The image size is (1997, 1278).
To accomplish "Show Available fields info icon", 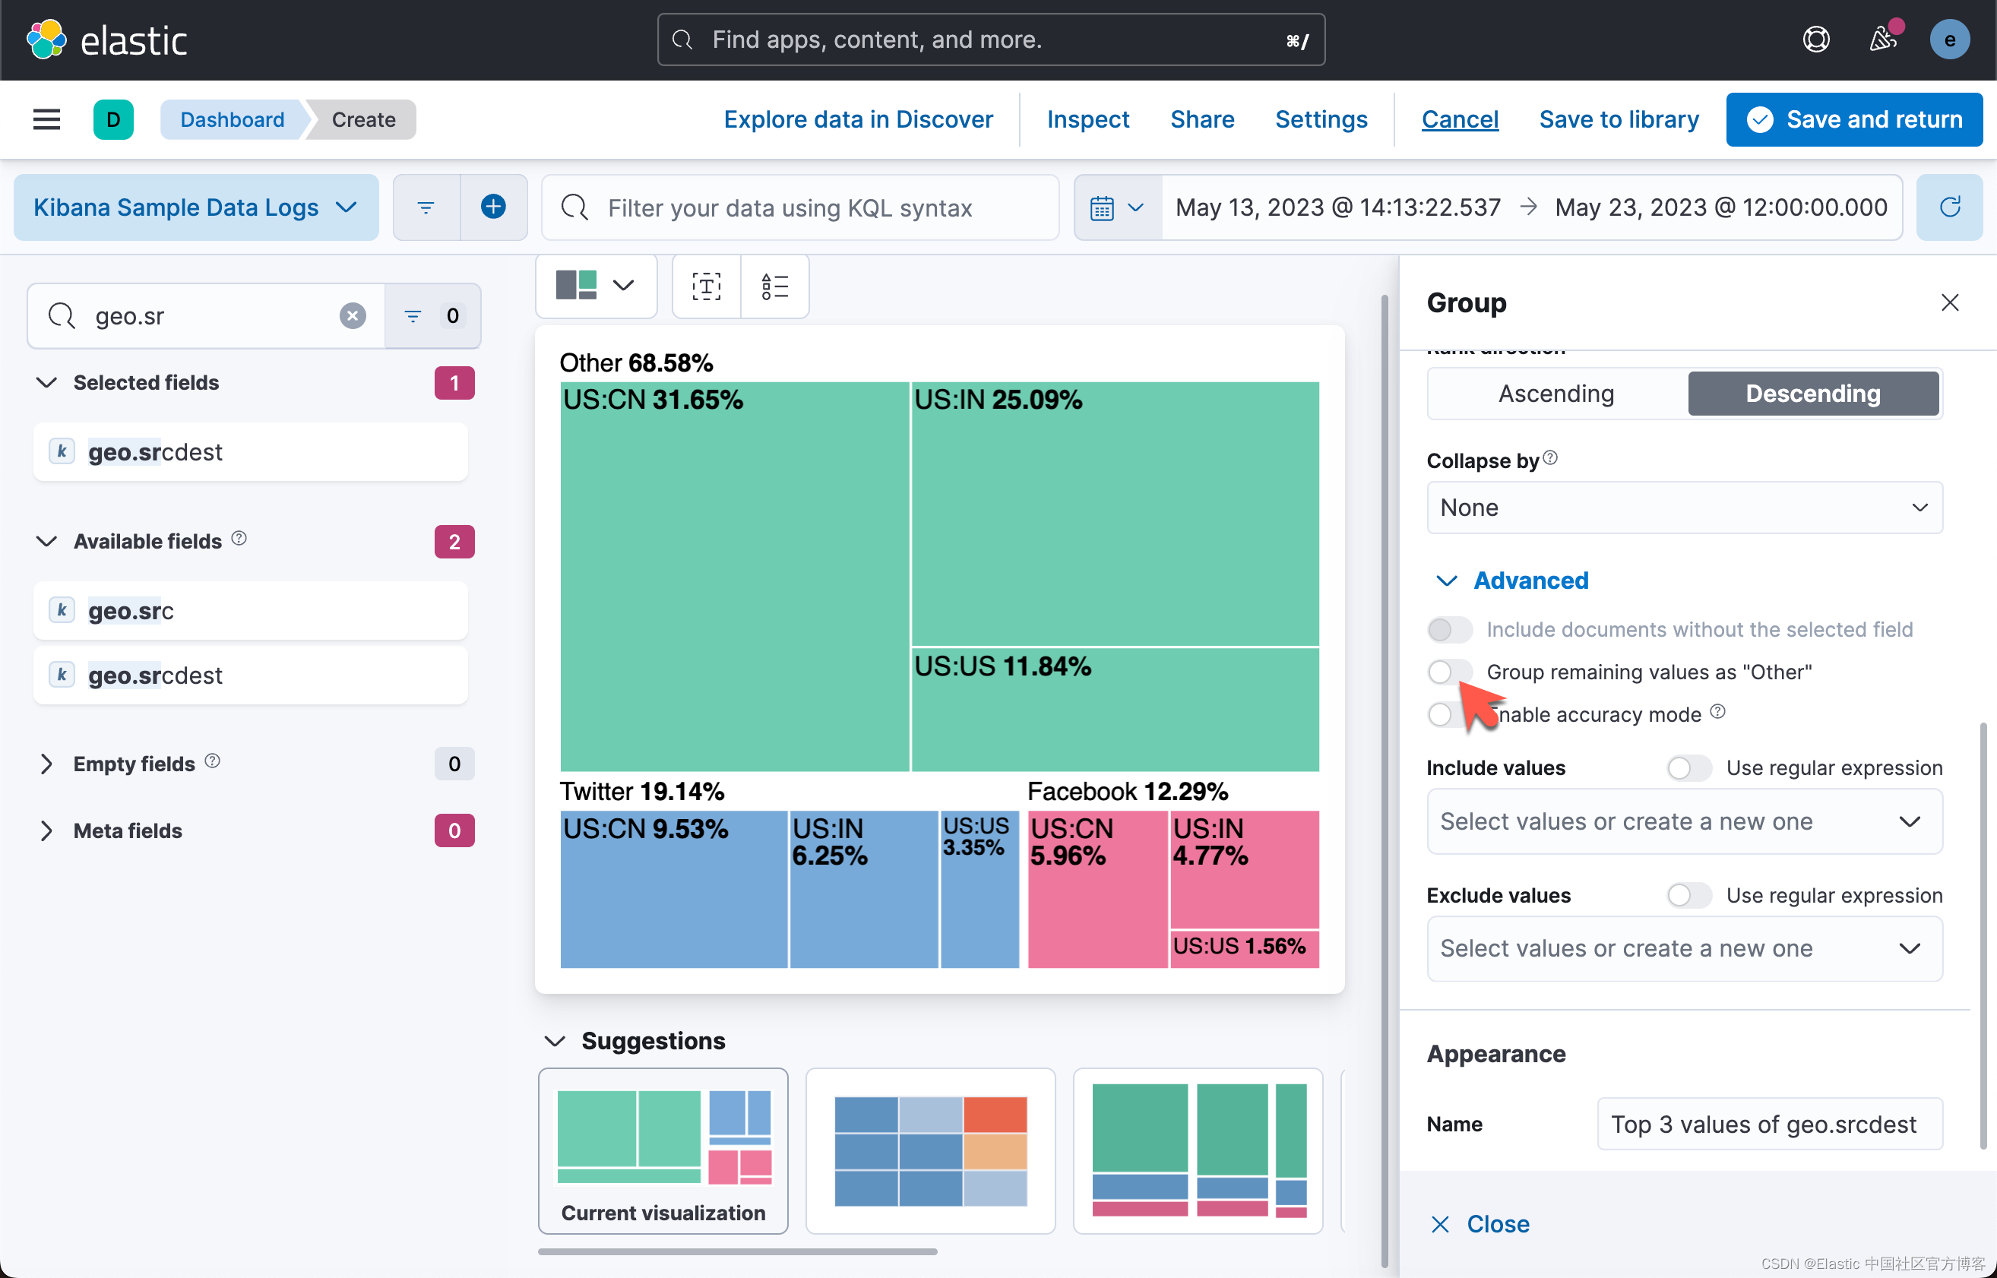I will [x=239, y=539].
